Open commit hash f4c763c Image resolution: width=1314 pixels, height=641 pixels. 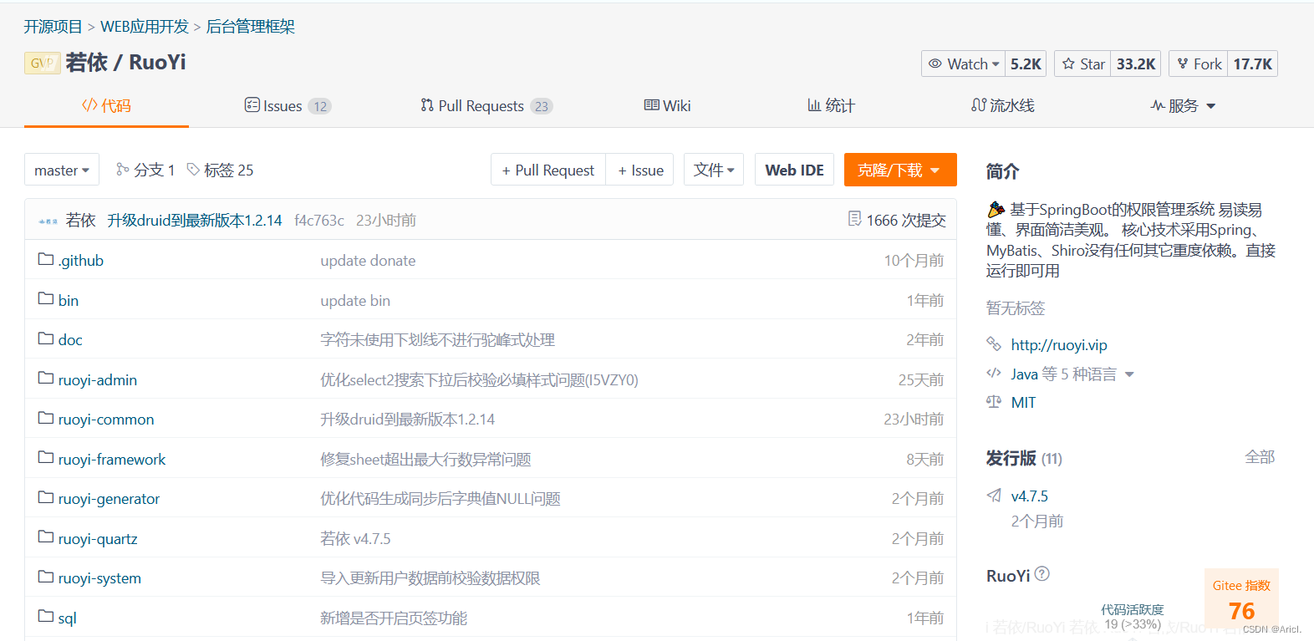(x=319, y=220)
